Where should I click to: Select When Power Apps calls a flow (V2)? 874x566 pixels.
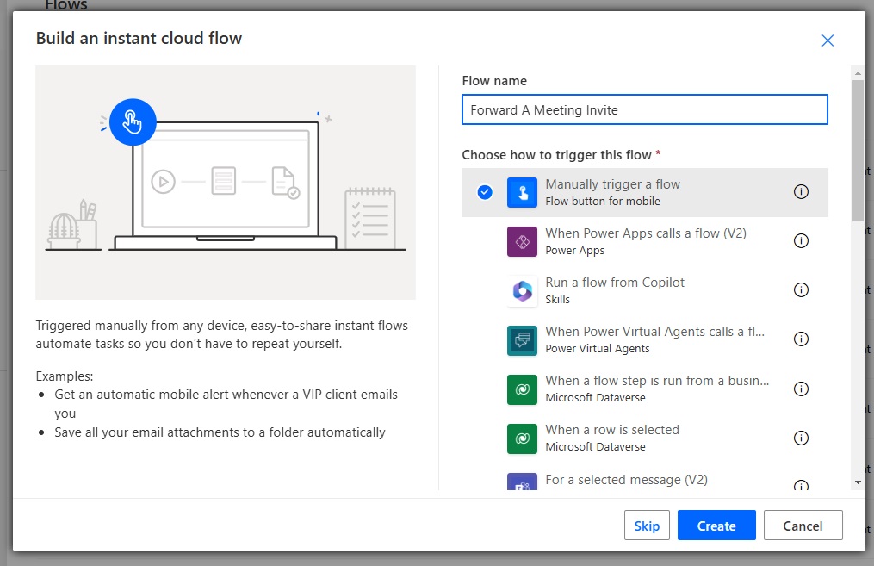coord(645,233)
